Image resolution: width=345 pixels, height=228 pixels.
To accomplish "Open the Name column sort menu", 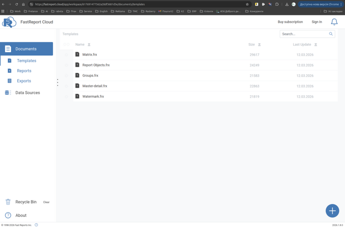I will click(89, 44).
